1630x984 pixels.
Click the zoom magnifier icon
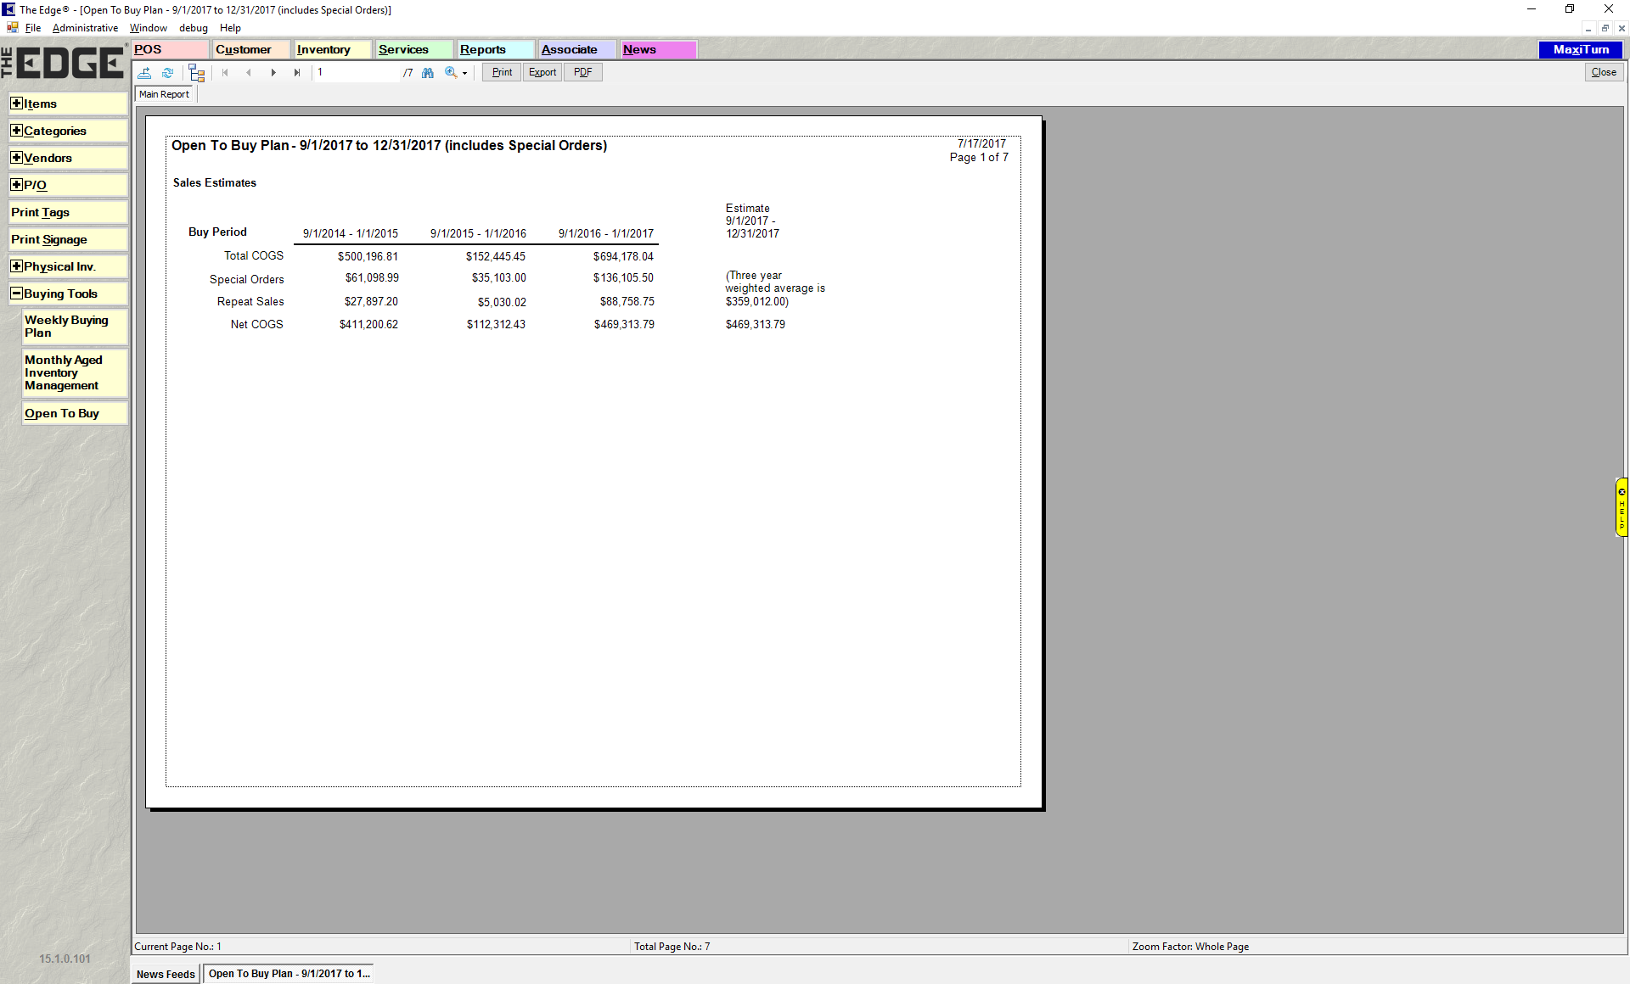coord(450,73)
